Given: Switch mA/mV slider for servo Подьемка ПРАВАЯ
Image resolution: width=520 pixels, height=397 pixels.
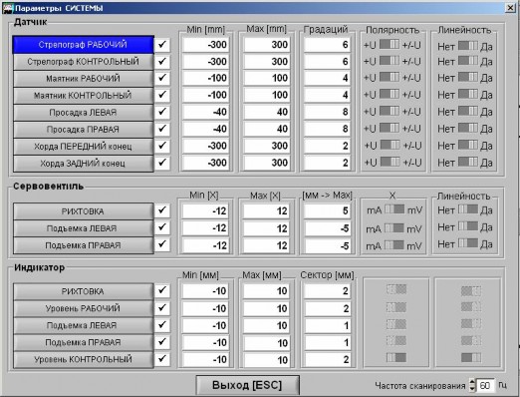Looking at the screenshot, I should (394, 245).
